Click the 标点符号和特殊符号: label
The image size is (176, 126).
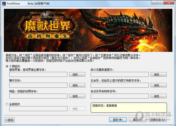tap(103, 91)
